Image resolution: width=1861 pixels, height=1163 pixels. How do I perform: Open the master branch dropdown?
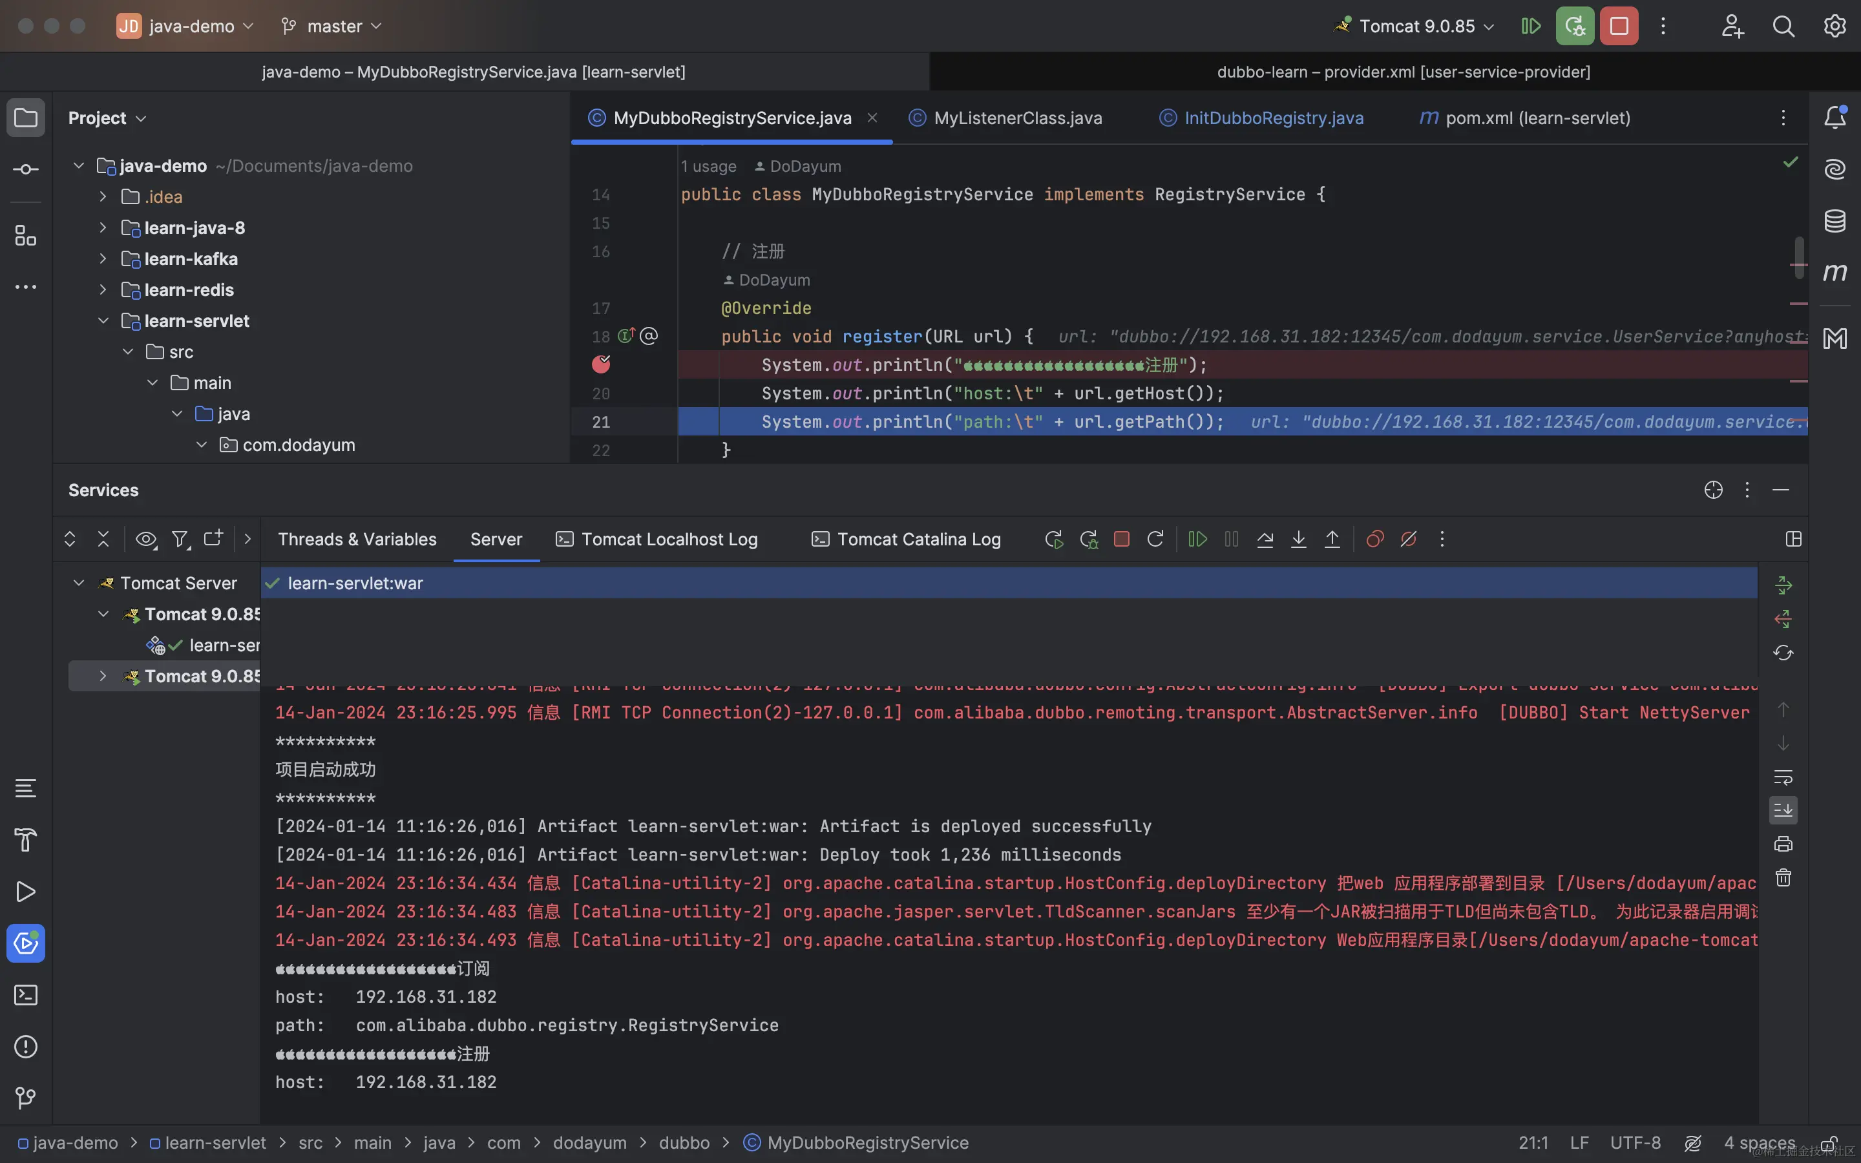(x=333, y=26)
